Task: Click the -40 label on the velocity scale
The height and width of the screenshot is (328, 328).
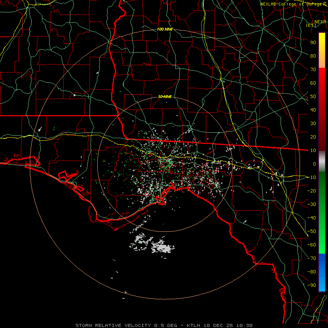Action: point(312,218)
